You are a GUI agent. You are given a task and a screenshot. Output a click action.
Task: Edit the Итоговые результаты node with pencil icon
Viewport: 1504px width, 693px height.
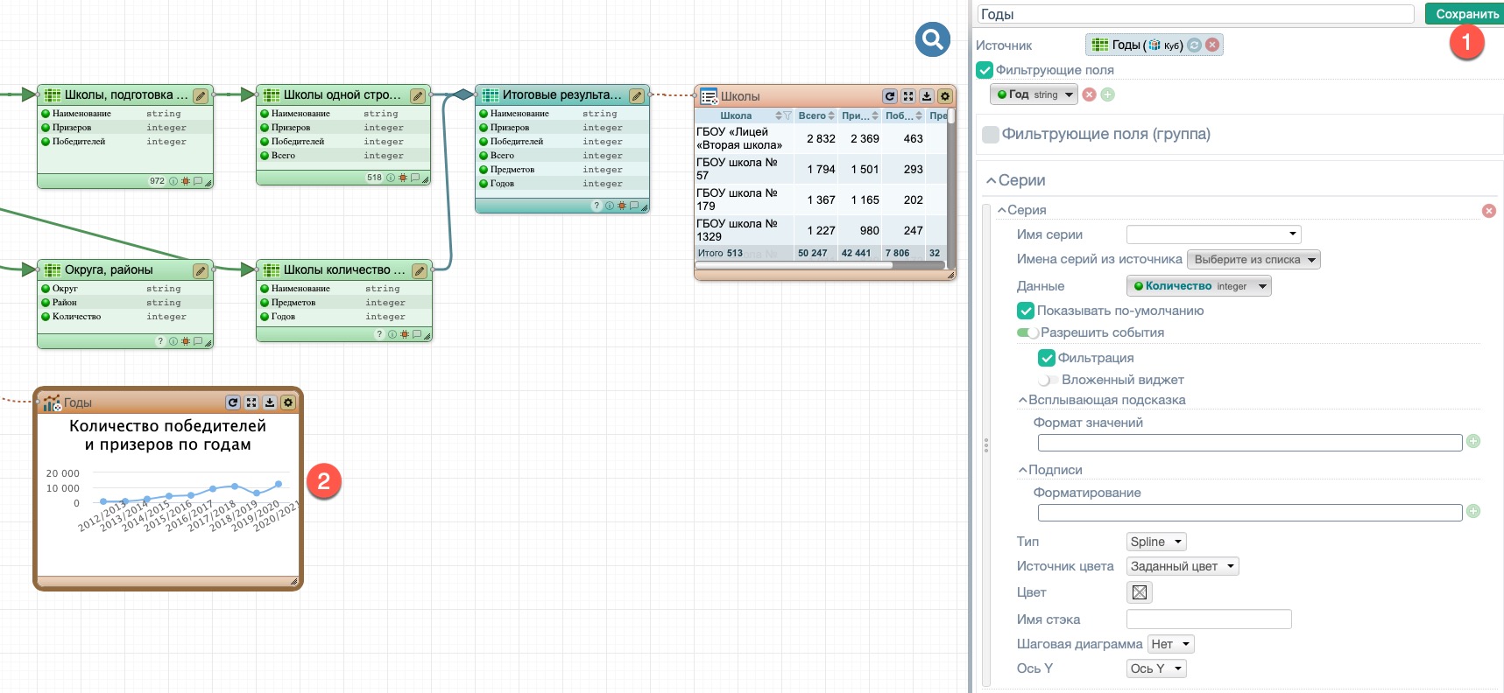(637, 95)
